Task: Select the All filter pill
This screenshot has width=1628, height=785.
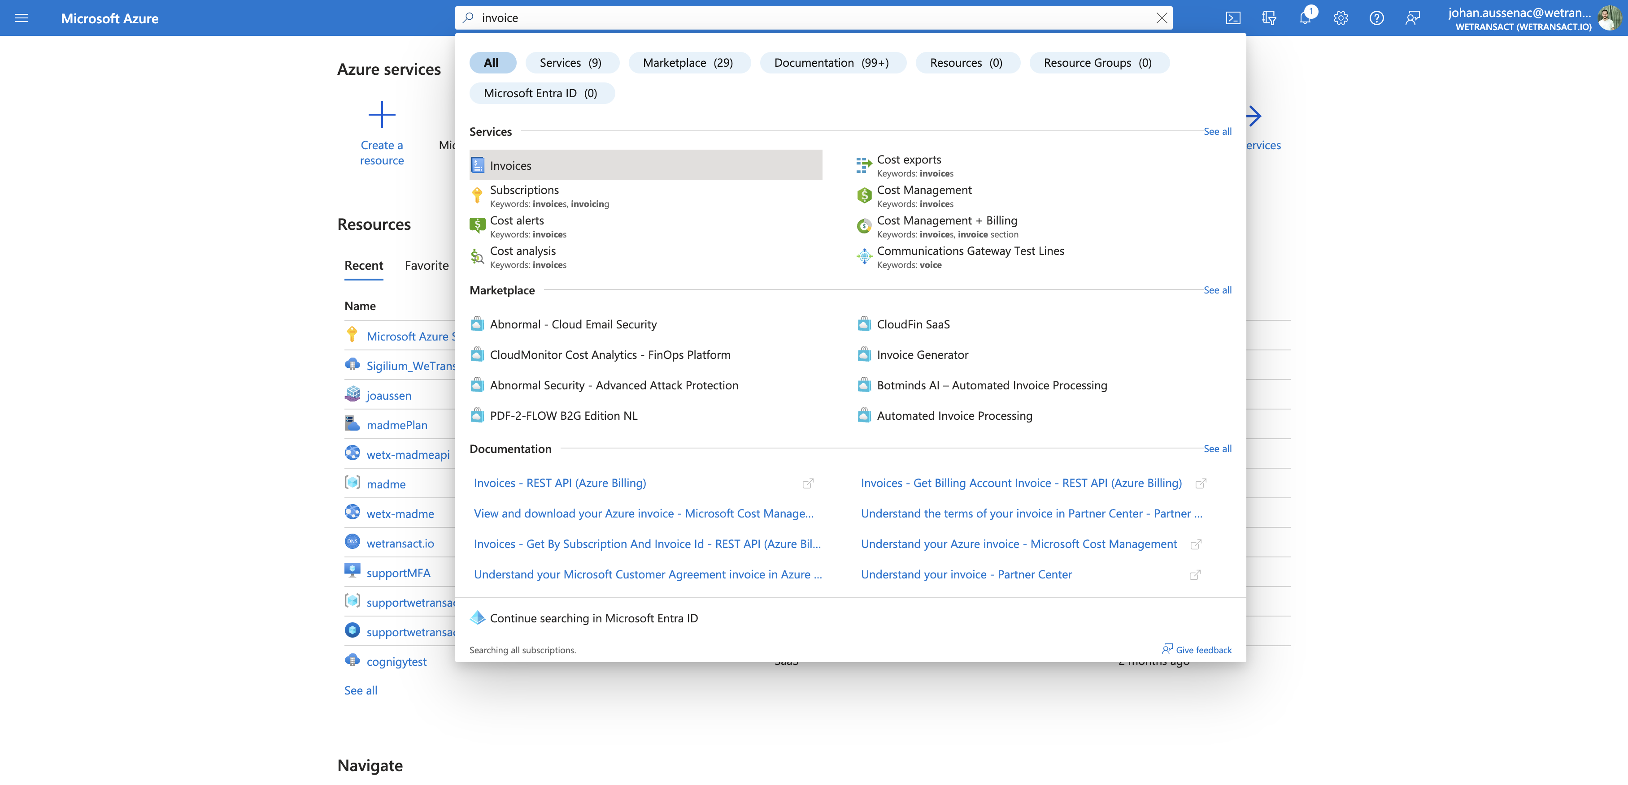Action: click(x=492, y=63)
